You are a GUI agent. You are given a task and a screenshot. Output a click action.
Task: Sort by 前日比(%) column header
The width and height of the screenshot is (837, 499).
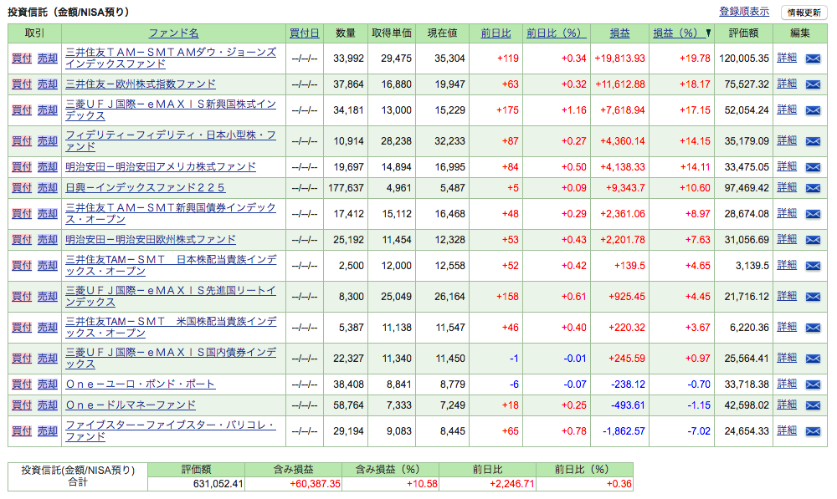(557, 33)
